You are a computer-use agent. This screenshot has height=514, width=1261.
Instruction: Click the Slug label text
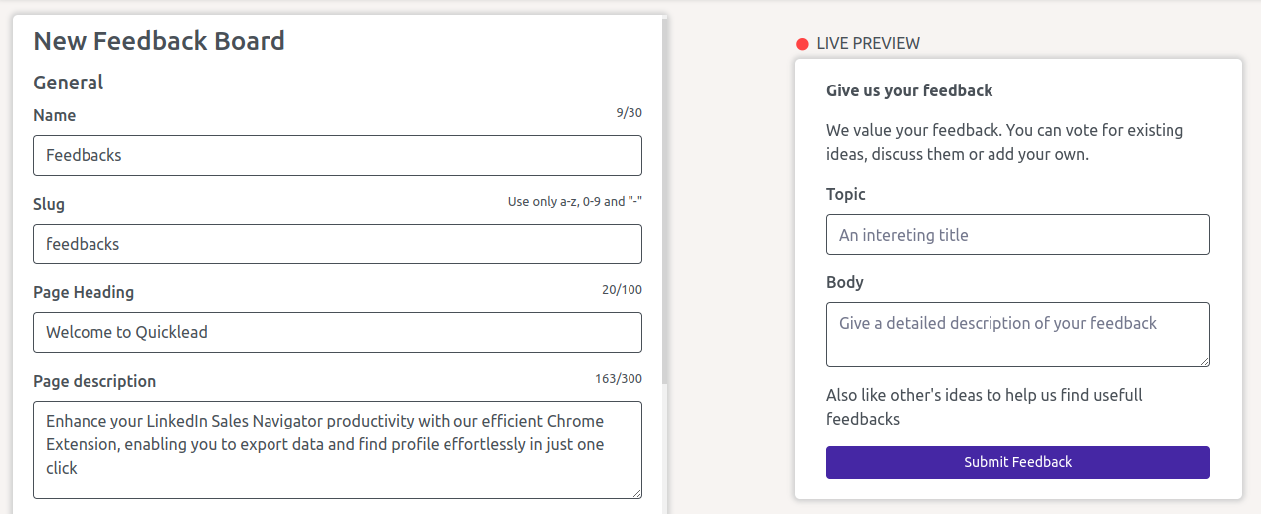[x=49, y=205]
